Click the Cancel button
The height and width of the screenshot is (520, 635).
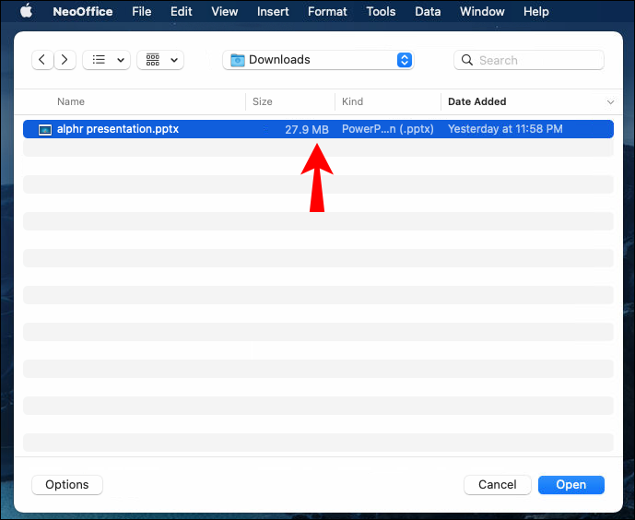pyautogui.click(x=498, y=484)
